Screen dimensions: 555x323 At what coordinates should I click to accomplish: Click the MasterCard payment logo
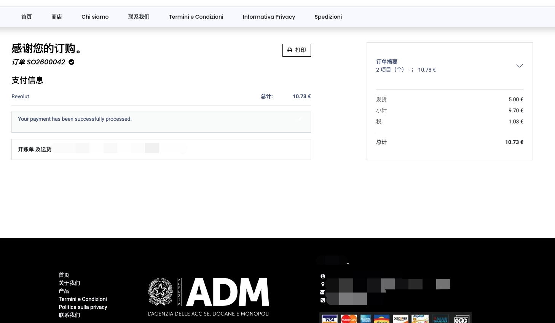(349, 319)
